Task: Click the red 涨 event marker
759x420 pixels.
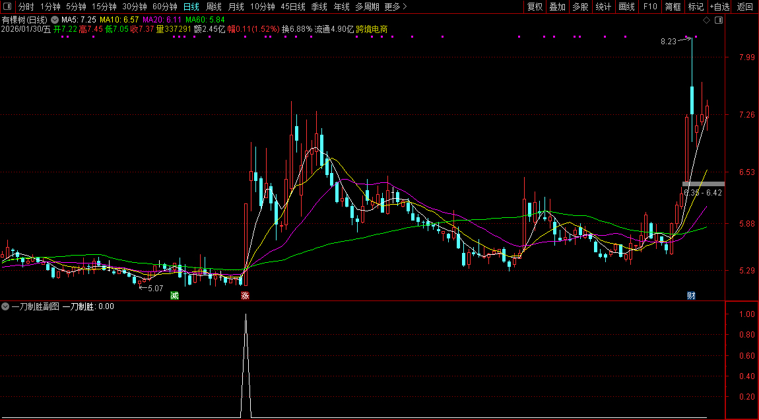Action: coord(245,295)
